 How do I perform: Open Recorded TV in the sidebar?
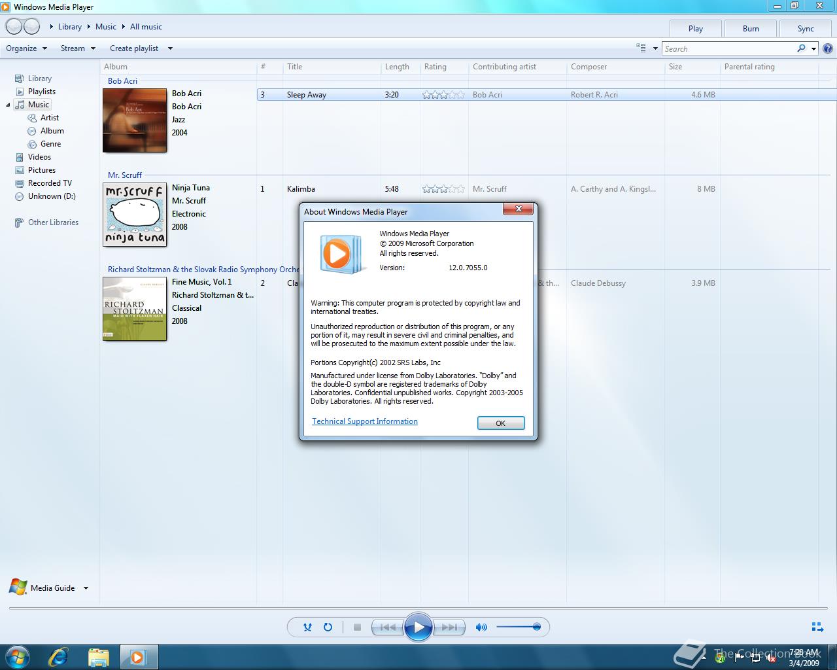pos(43,183)
